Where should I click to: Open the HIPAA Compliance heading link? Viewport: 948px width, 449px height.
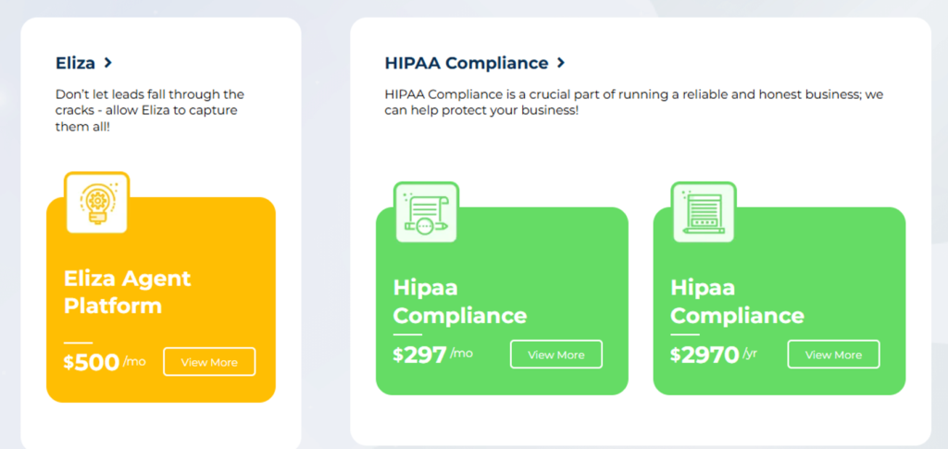(475, 63)
